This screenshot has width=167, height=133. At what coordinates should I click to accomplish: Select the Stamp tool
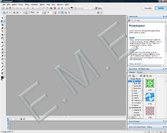[2, 49]
